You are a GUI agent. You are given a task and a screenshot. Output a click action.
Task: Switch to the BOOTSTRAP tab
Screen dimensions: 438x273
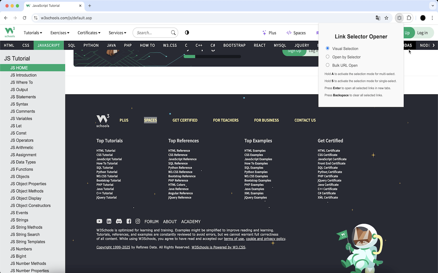234,45
